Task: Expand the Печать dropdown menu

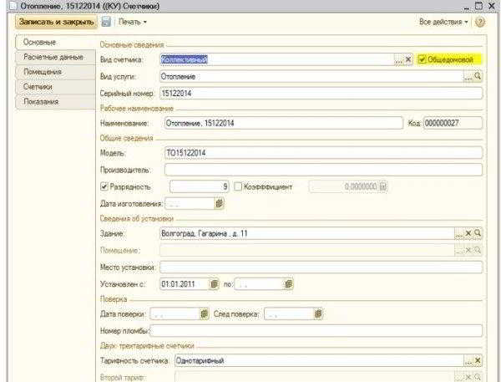Action: click(132, 22)
